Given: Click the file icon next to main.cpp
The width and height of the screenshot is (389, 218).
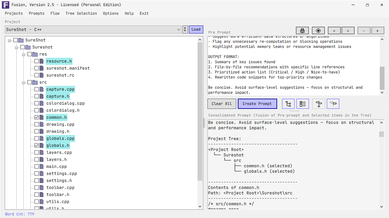Looking at the screenshot, I should click(42, 167).
